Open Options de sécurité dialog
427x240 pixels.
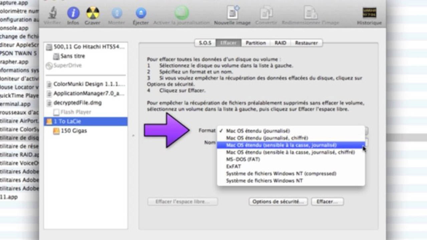point(278,202)
